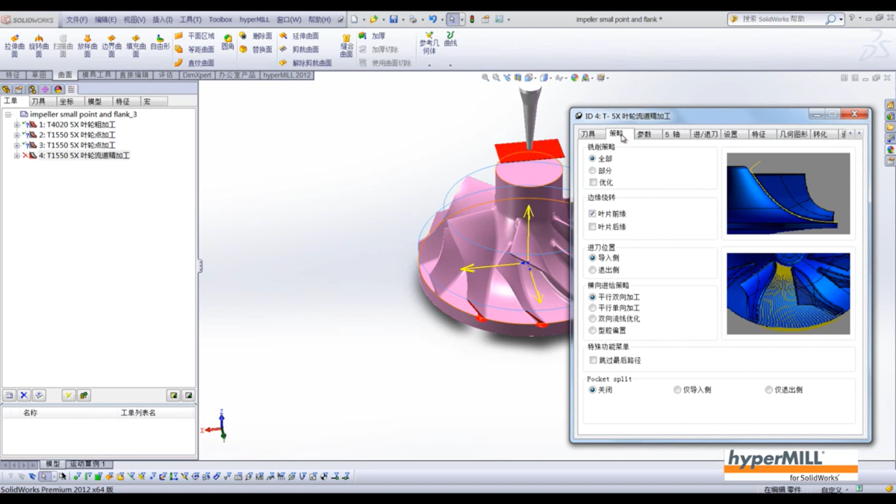Click the Print icon in top toolbar
Image resolution: width=896 pixels, height=504 pixels.
[413, 19]
